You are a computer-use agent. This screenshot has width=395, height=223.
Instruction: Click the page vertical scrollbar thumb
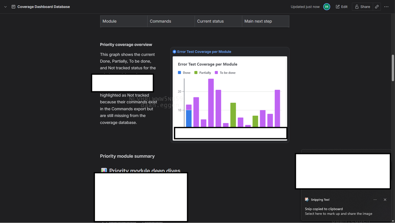(x=393, y=68)
